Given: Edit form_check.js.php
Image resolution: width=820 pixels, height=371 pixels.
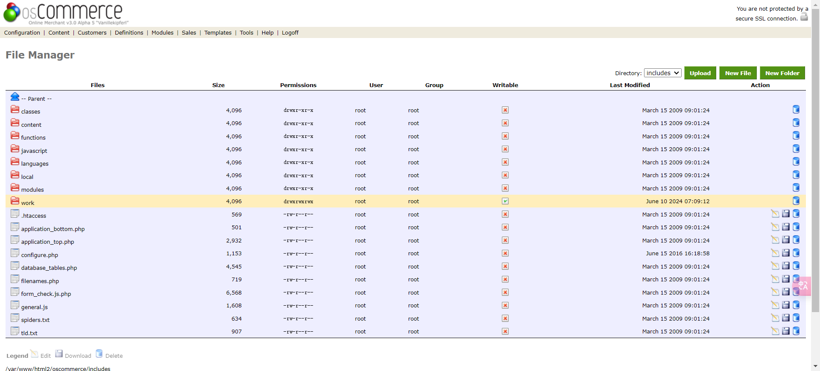Looking at the screenshot, I should [775, 292].
